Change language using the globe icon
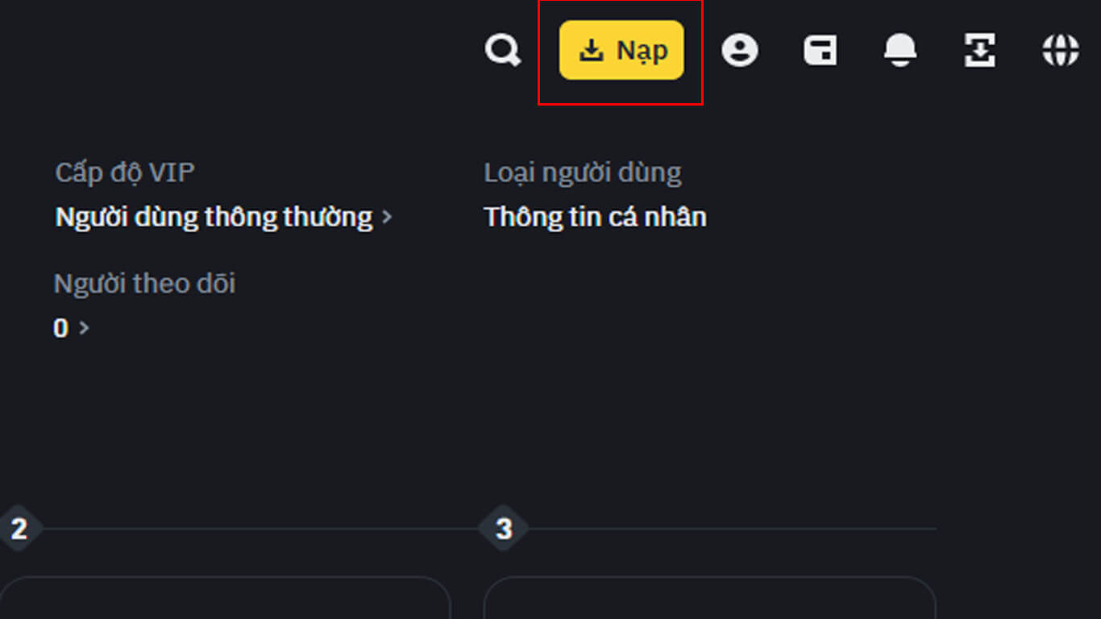This screenshot has height=619, width=1101. pyautogui.click(x=1062, y=49)
